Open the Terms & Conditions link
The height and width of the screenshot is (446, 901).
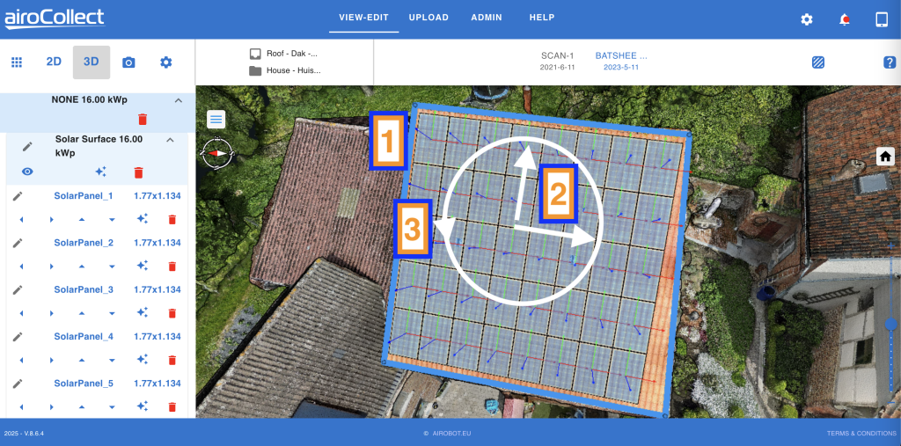point(861,434)
